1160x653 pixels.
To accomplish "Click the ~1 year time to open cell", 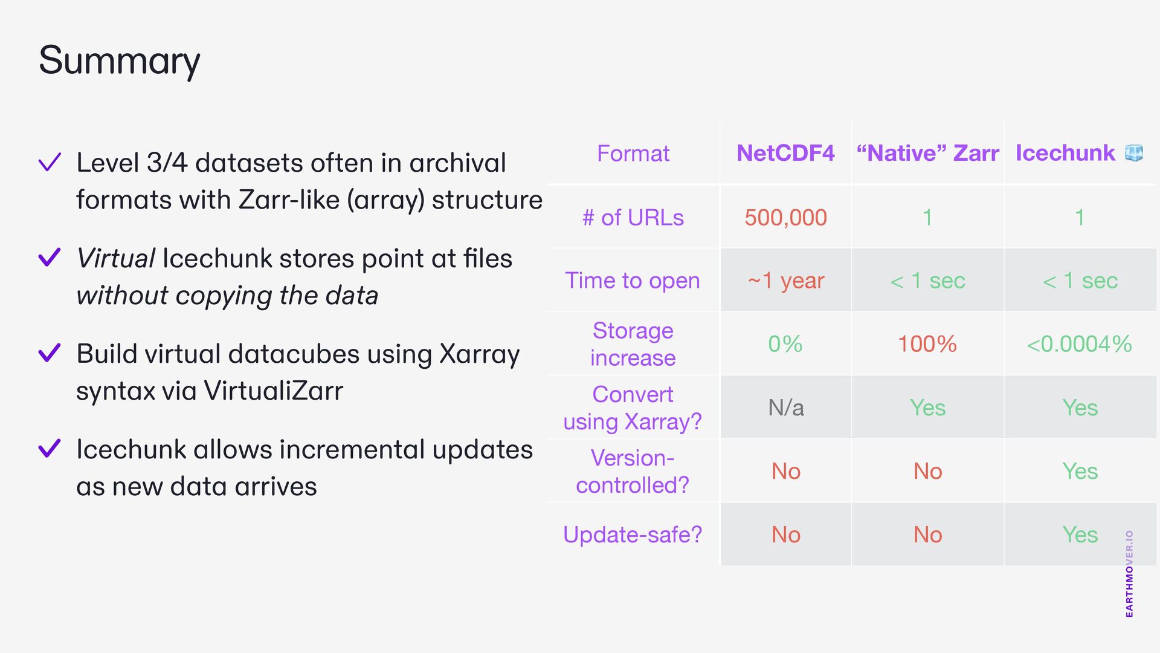I will (785, 281).
